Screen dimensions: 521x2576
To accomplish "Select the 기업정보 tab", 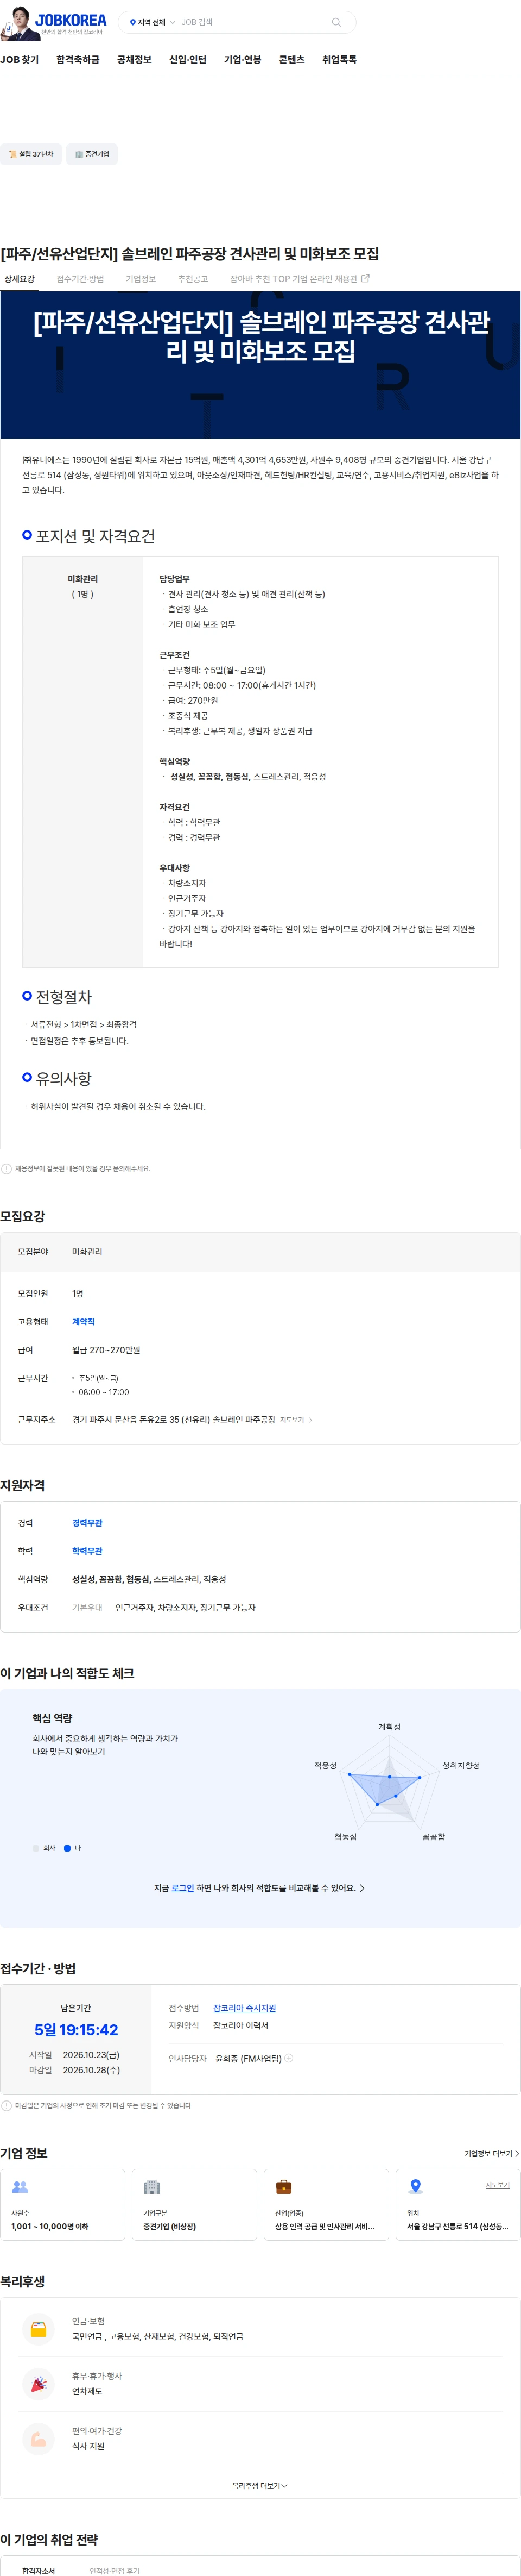I will tap(141, 279).
